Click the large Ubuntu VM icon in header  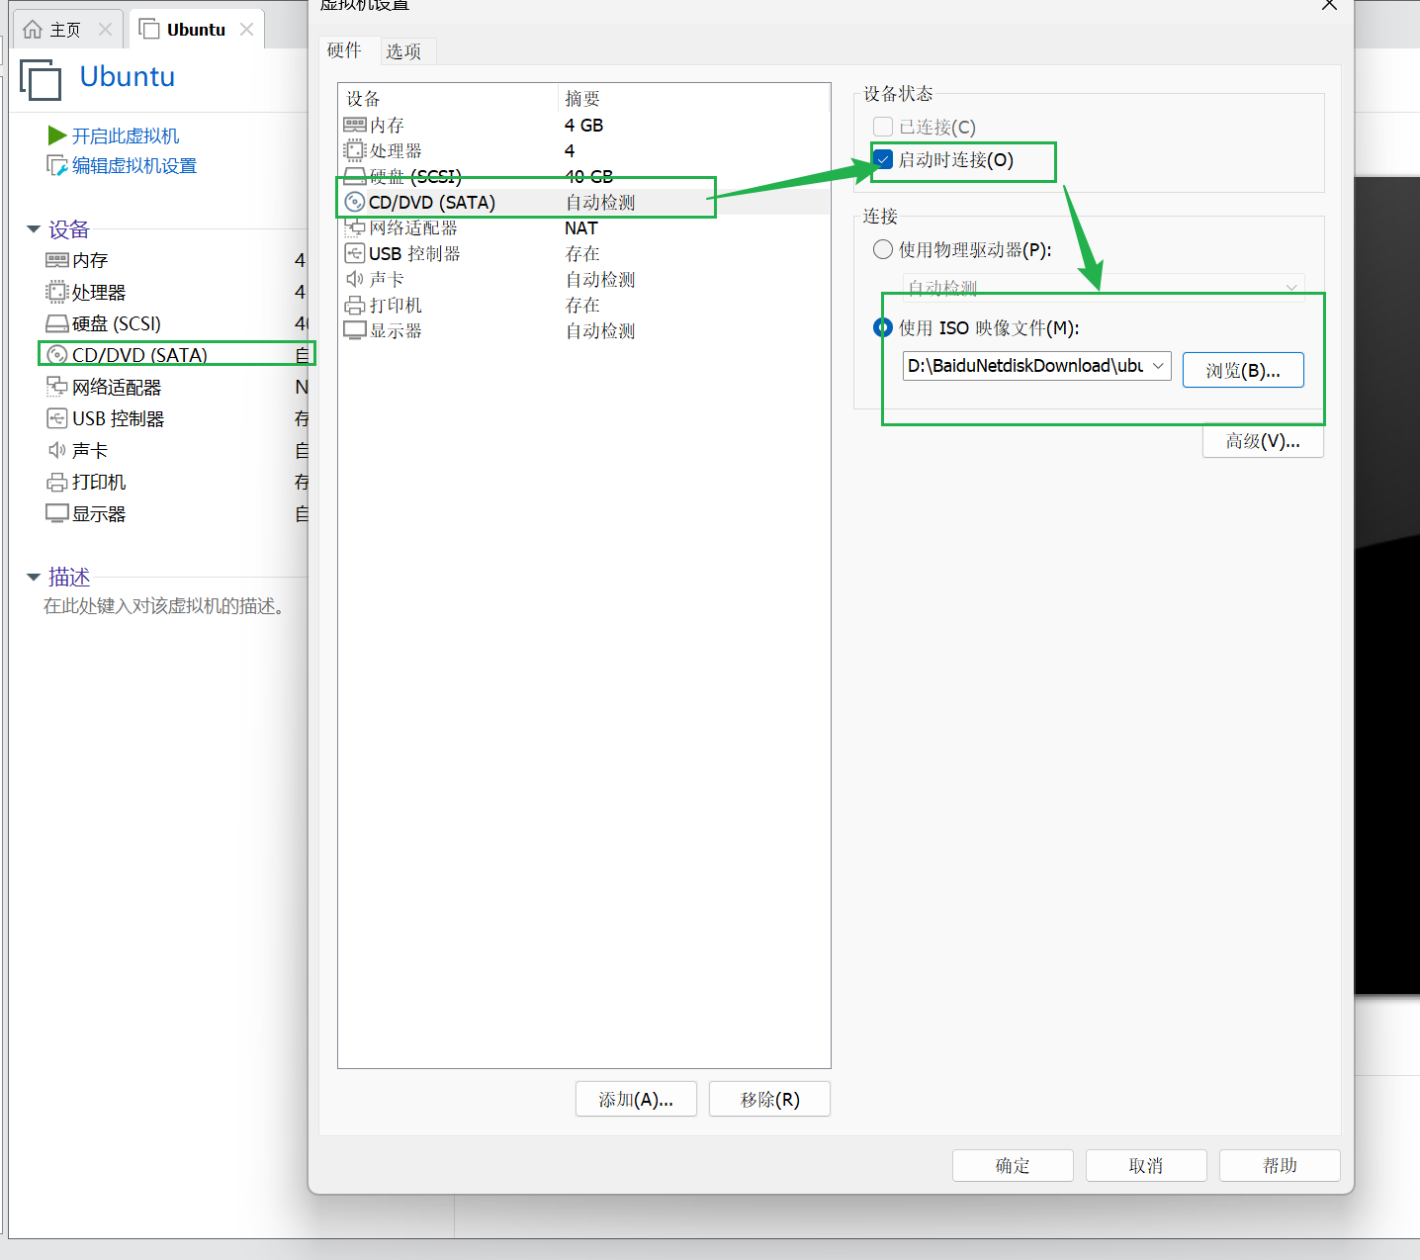point(41,80)
